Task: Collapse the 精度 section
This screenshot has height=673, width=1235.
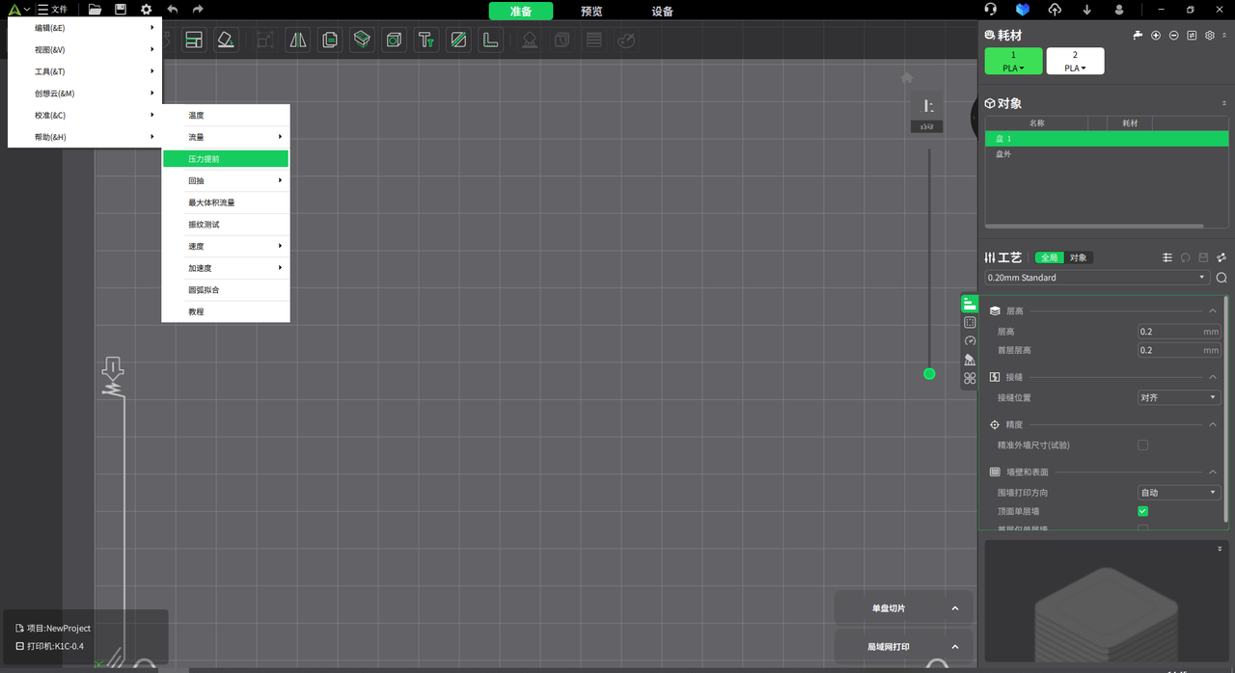Action: click(x=1213, y=424)
